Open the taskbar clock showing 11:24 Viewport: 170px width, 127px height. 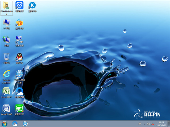point(161,124)
